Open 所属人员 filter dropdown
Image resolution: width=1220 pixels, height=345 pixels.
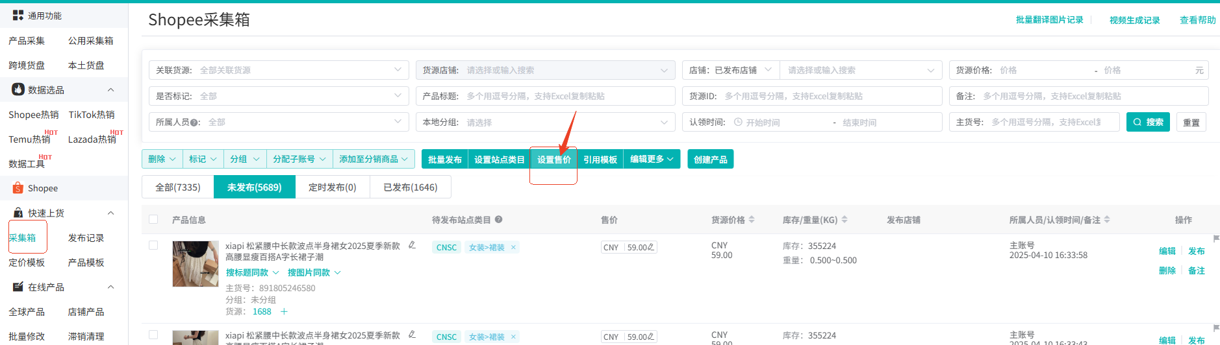279,122
